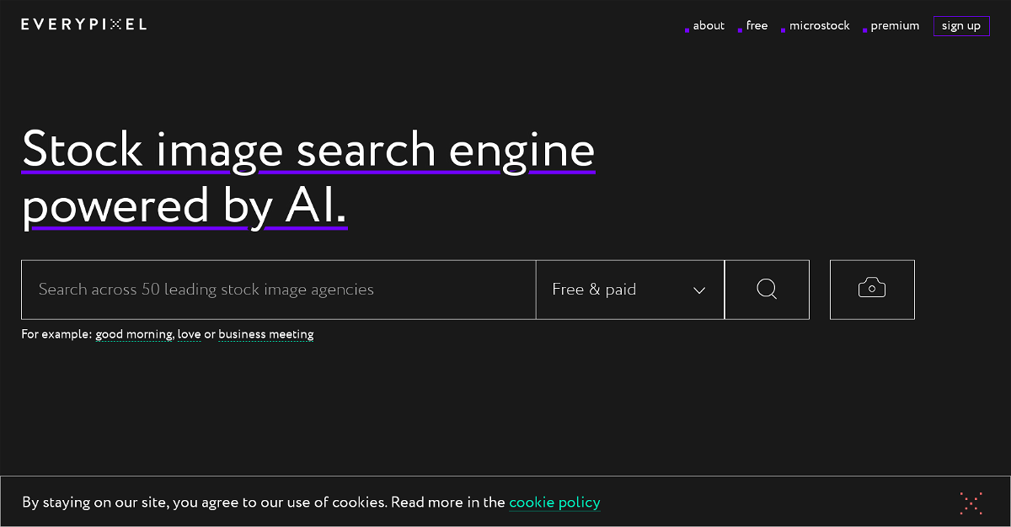Click the "powered by AI." headline text
Screen dimensions: 1011x527
pyautogui.click(x=185, y=205)
